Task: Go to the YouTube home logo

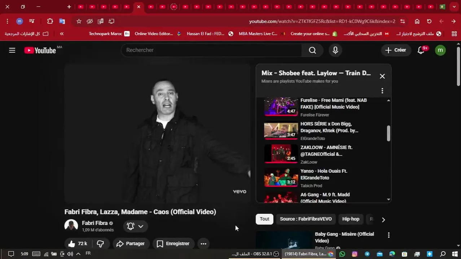Action: click(40, 50)
